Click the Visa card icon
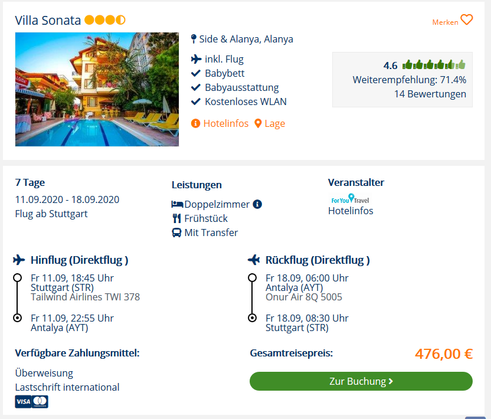Image resolution: width=491 pixels, height=419 pixels. pyautogui.click(x=23, y=401)
